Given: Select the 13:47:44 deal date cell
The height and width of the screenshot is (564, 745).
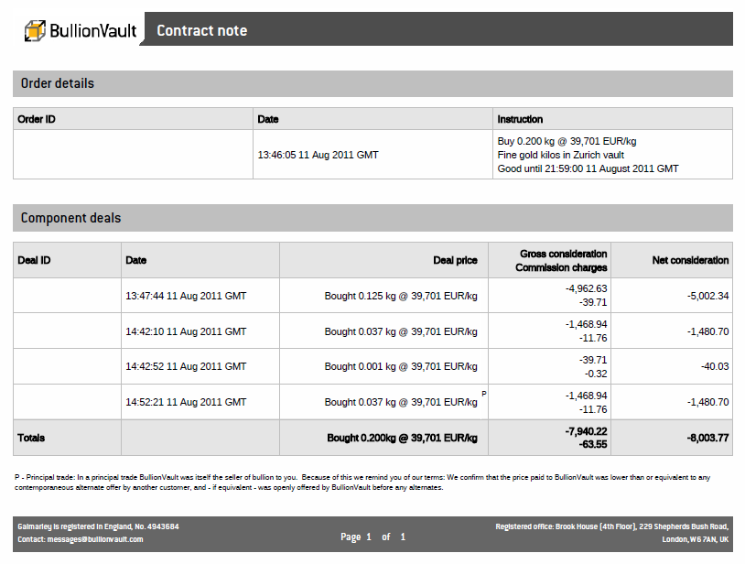Looking at the screenshot, I should tap(186, 296).
